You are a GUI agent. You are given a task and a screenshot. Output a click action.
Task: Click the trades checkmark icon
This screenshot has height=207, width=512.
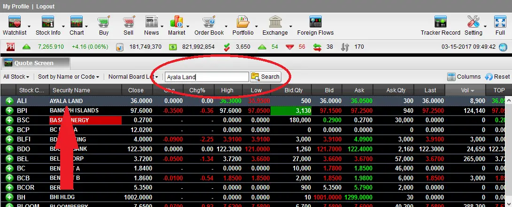(x=227, y=47)
